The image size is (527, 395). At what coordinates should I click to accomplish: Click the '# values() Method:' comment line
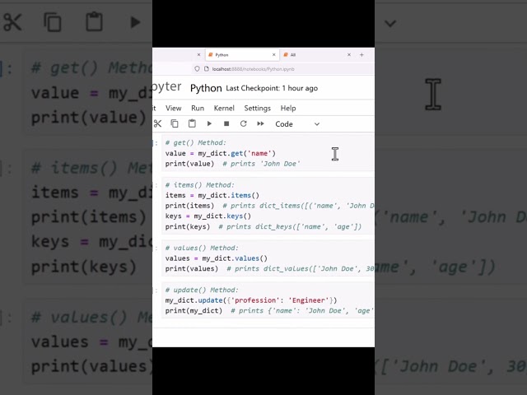[x=202, y=248]
